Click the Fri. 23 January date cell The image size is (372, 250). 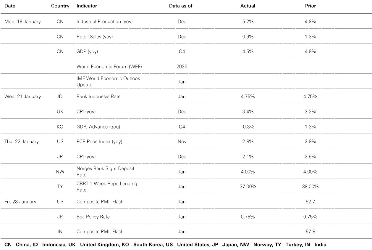pos(20,202)
